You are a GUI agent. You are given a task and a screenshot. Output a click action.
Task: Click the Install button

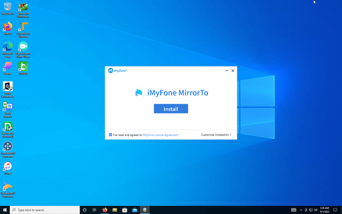point(171,108)
